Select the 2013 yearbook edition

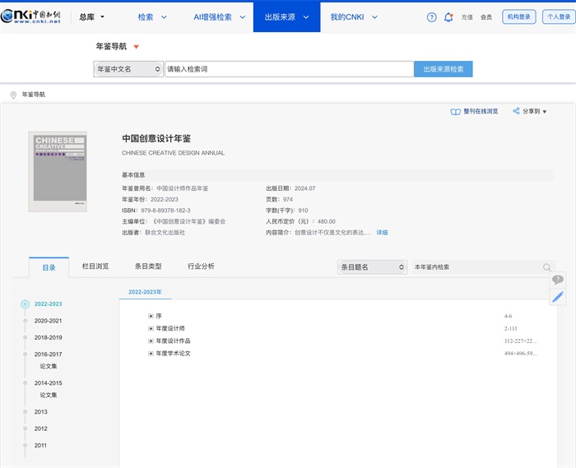click(41, 411)
